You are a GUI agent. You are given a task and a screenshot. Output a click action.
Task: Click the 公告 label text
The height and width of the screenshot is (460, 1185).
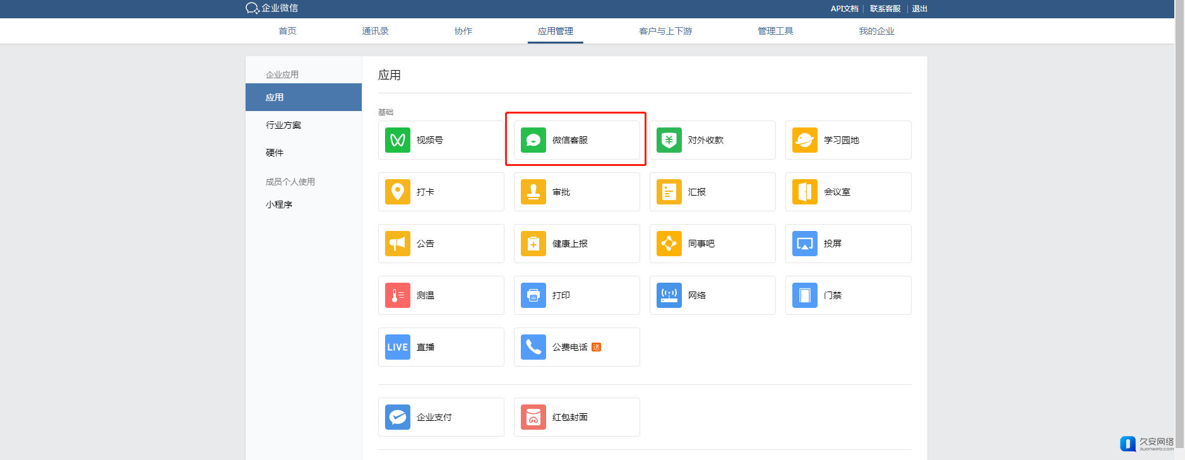click(426, 244)
